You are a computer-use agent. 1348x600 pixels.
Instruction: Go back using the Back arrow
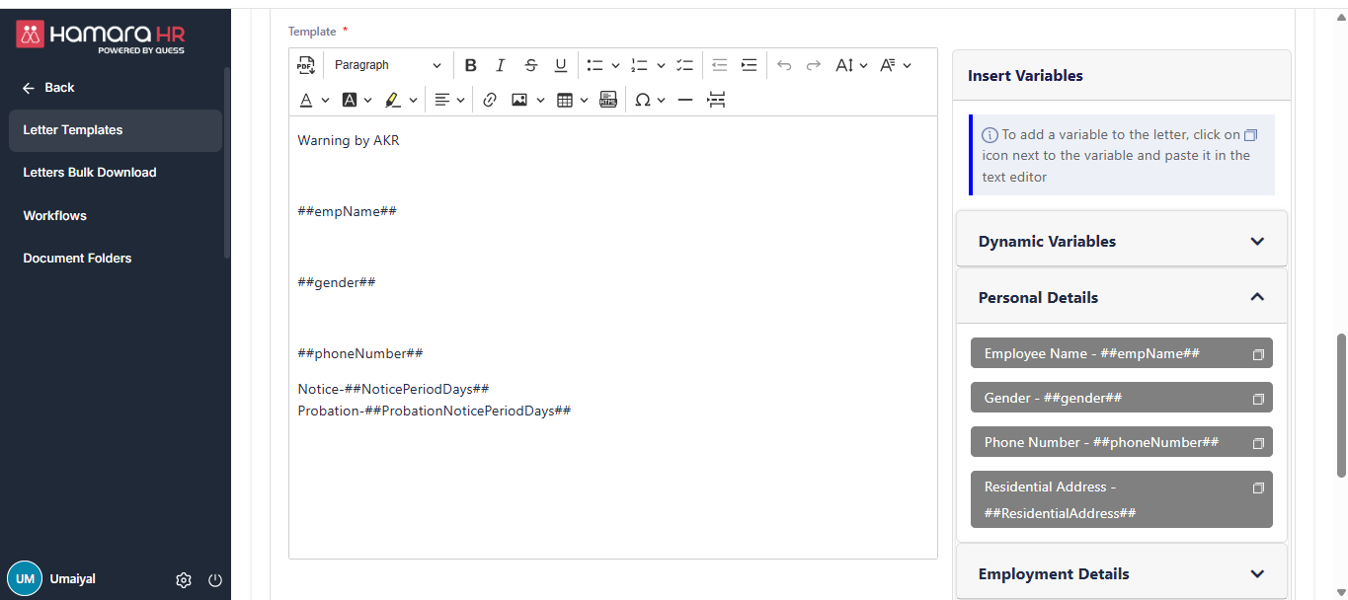[x=48, y=88]
